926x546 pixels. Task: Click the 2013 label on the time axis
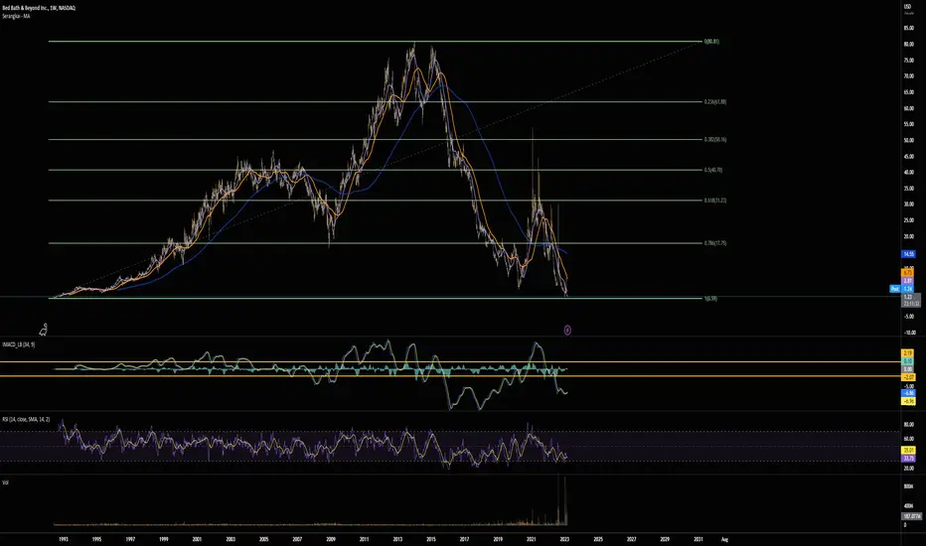tap(397, 539)
